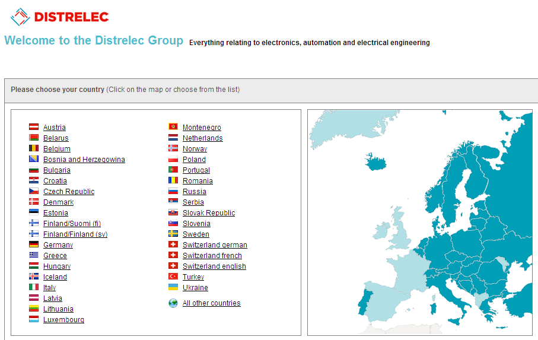Click the Portugal flag icon
Screen dimensions: 538x340
click(173, 170)
